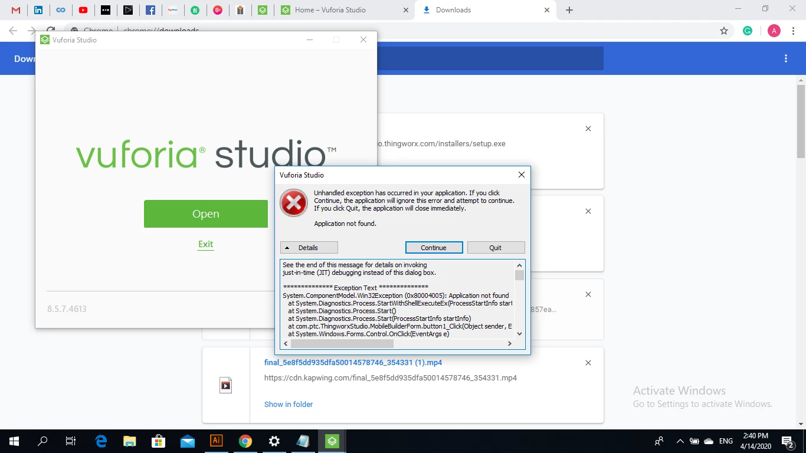Click the battery status tray icon
The width and height of the screenshot is (806, 453).
pos(694,441)
